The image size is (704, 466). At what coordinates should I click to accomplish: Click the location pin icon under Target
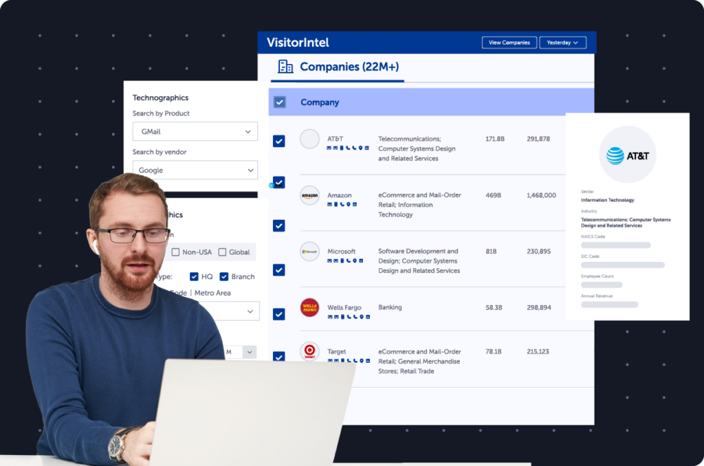(362, 360)
